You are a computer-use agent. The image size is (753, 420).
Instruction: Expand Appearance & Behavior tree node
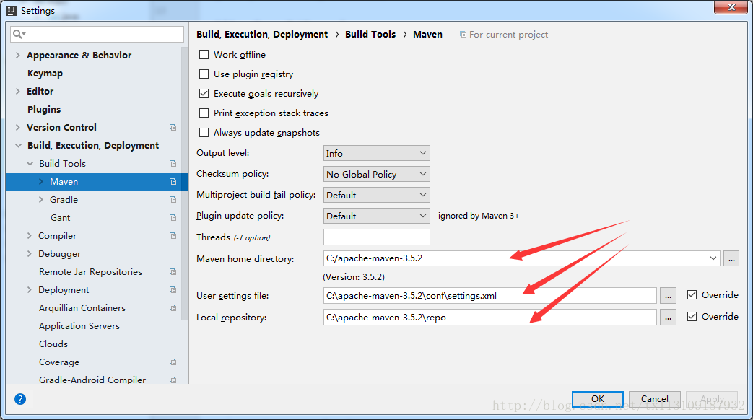tap(18, 55)
